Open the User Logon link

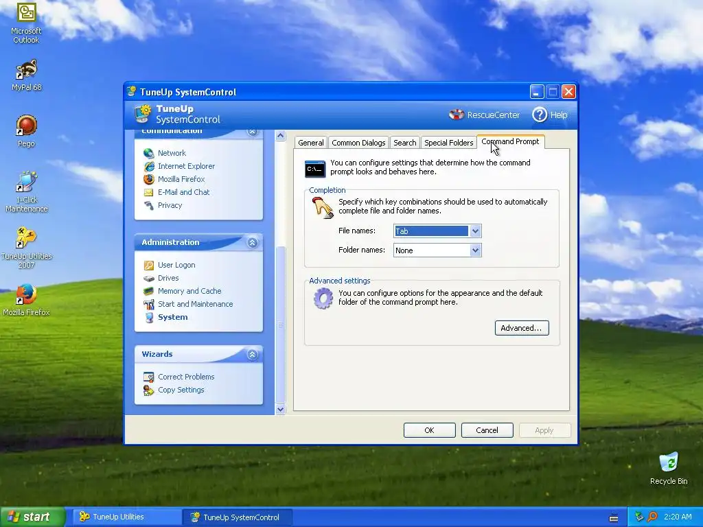click(176, 266)
